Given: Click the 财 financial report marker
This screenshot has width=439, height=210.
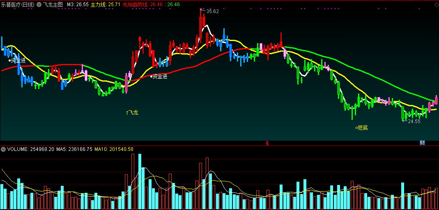Looking at the screenshot, I should 422,143.
